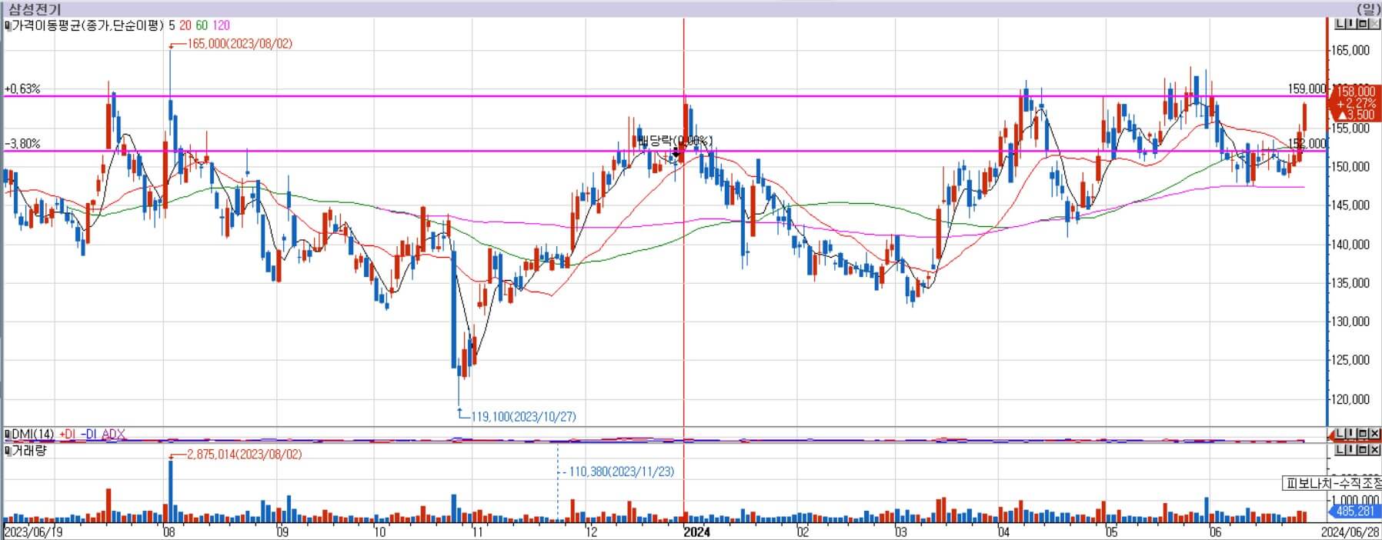
Task: Click the L button in the price panel controls
Action: point(1340,24)
